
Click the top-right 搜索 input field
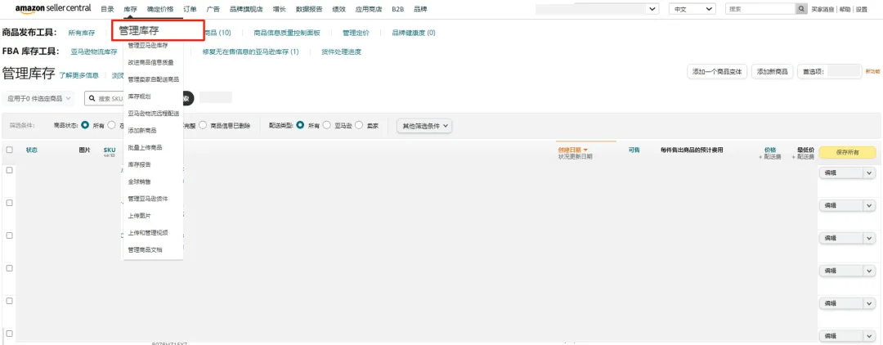760,9
